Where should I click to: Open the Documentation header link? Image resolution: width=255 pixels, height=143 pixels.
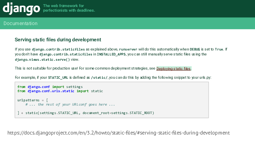21,23
